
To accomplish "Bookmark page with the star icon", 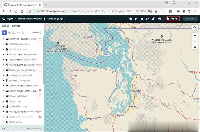I will [156, 11].
